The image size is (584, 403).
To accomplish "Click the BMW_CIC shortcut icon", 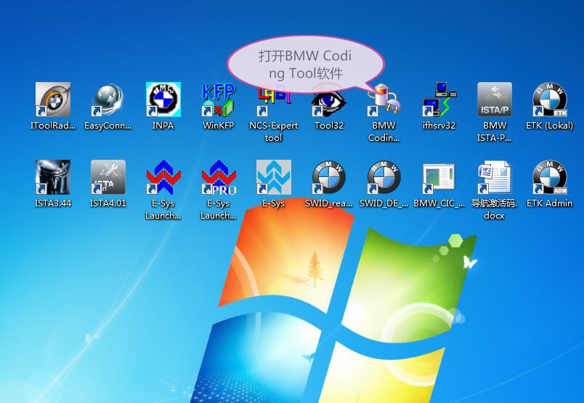I will click(439, 178).
